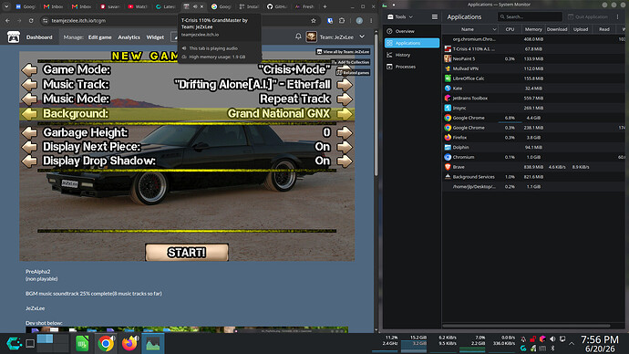
Task: Open the Chrome three-dot menu
Action: tap(371, 20)
